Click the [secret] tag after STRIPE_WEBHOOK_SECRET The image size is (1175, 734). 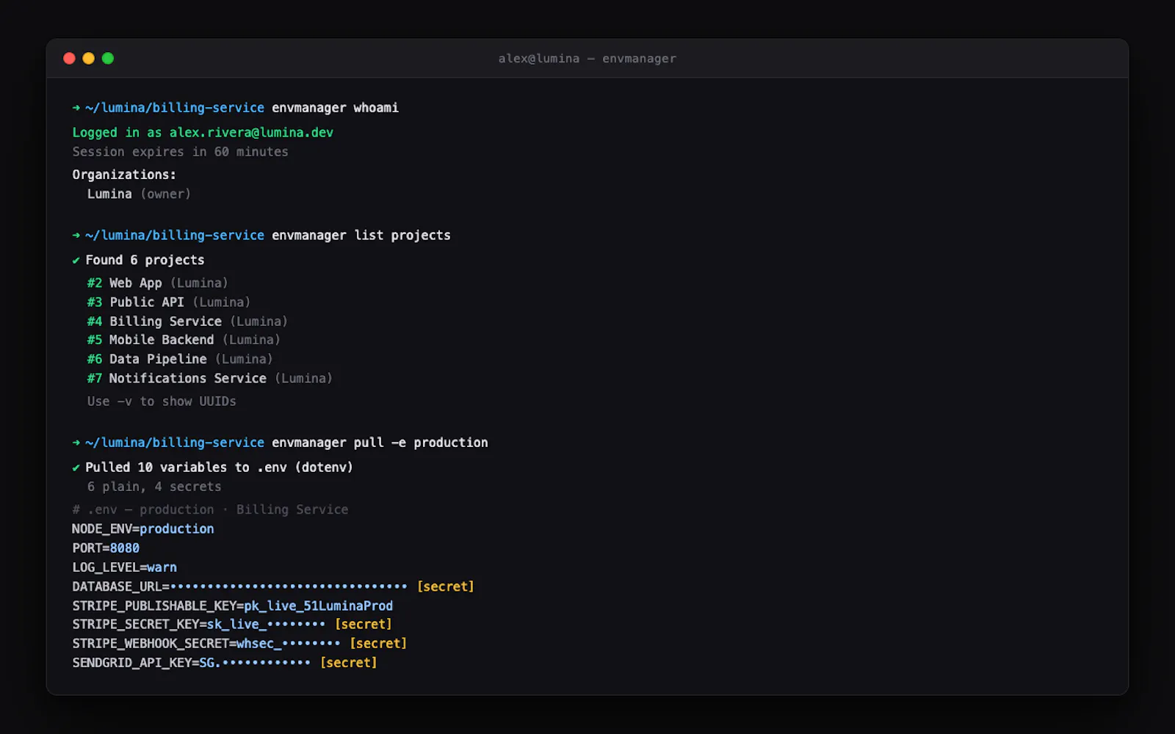[x=378, y=644]
